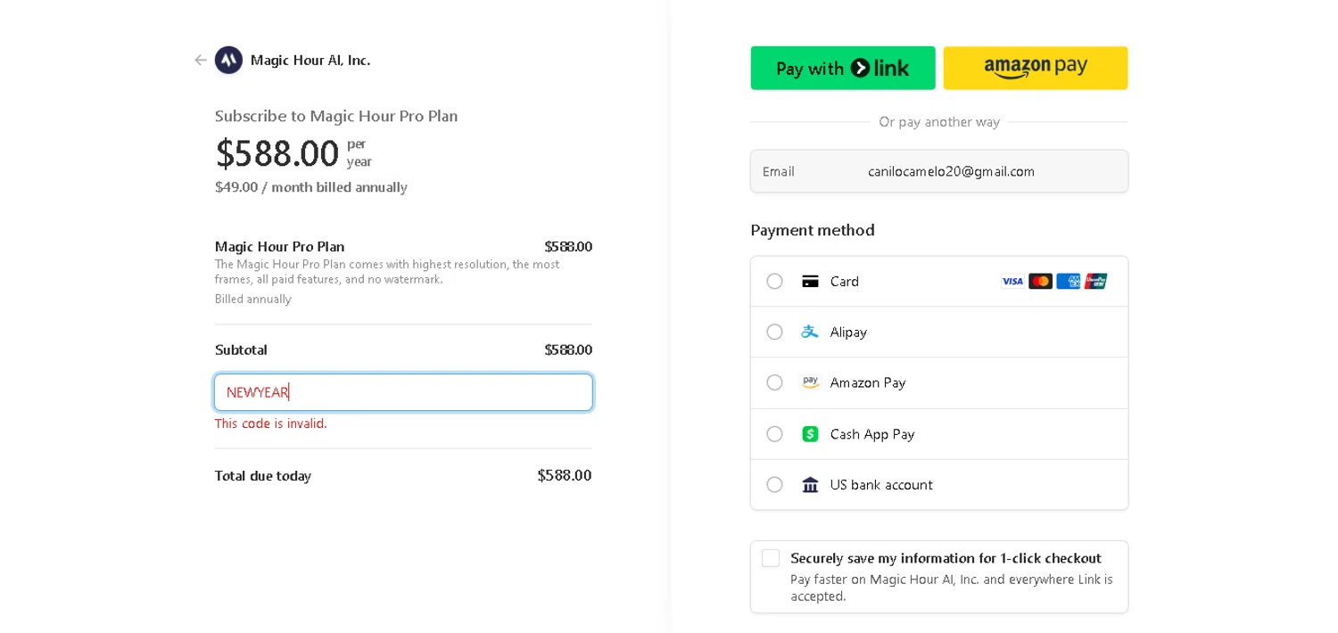Screen dimensions: 1338x633
Task: Click the 'Cash App Pay' label
Action: point(872,434)
